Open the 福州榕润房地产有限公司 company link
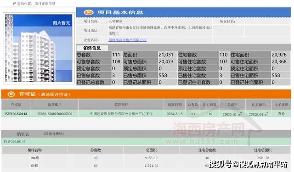 pyautogui.click(x=127, y=40)
